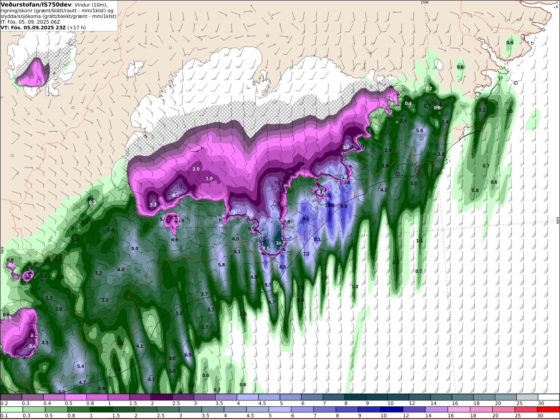560x419 pixels.
Task: Click the white swatch labeled 30 in the snow legend
Action: click(549, 397)
